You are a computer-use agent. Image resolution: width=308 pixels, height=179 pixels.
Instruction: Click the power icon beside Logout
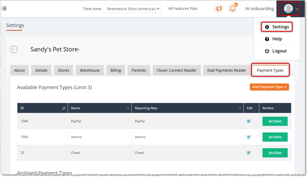click(267, 51)
